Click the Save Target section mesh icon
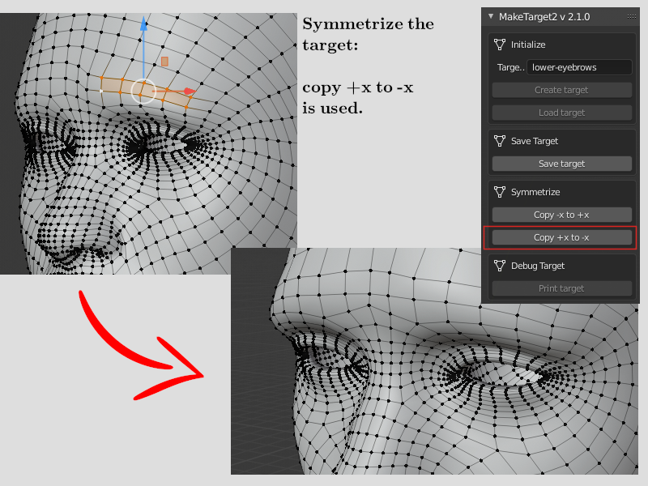Screen dimensions: 648x486 [x=500, y=141]
